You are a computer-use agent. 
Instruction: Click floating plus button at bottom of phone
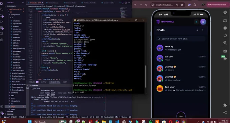pyautogui.click(x=181, y=116)
